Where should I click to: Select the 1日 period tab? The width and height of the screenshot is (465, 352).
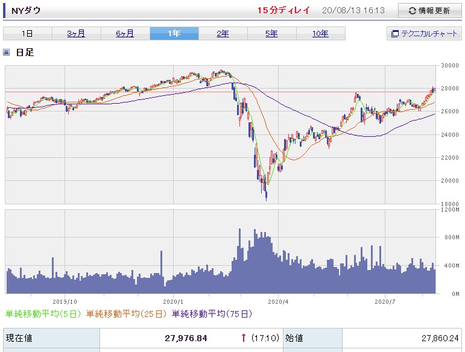pyautogui.click(x=28, y=34)
